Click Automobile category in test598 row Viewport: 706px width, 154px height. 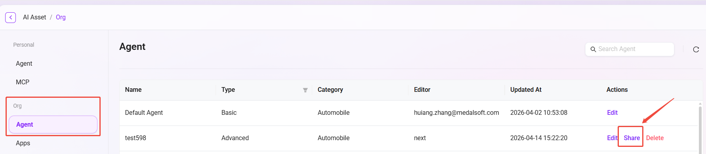tap(334, 138)
